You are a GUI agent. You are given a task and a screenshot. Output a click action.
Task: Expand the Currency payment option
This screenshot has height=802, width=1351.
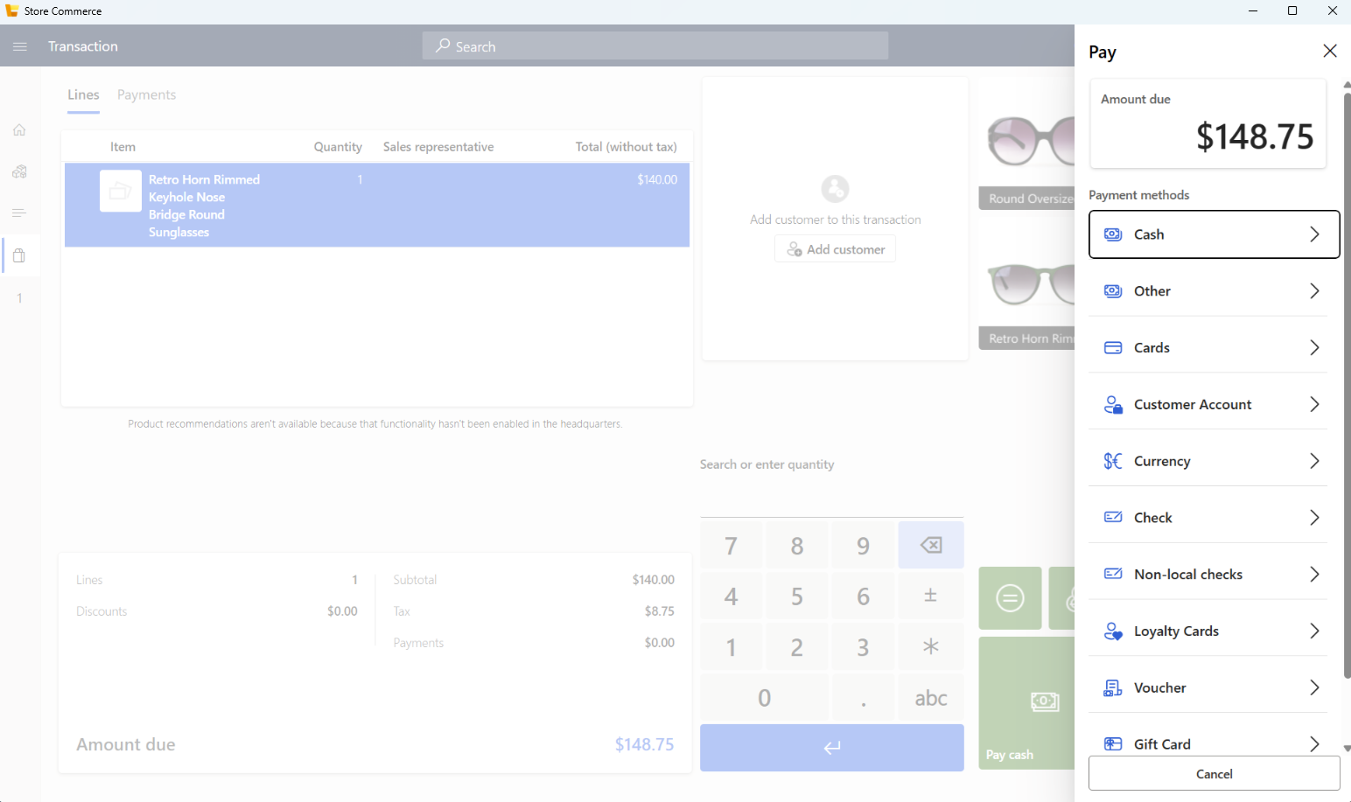point(1208,460)
